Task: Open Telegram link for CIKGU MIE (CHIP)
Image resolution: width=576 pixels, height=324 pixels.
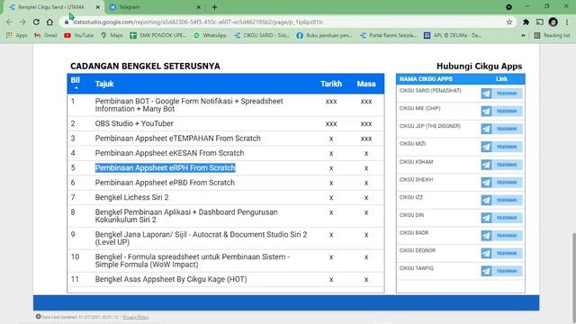Action: 501,112
